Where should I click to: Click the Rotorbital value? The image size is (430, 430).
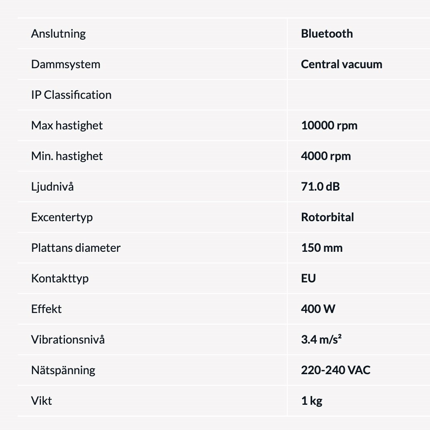327,217
